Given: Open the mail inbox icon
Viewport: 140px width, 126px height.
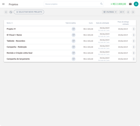Looking at the screenshot, I should (x=130, y=4).
